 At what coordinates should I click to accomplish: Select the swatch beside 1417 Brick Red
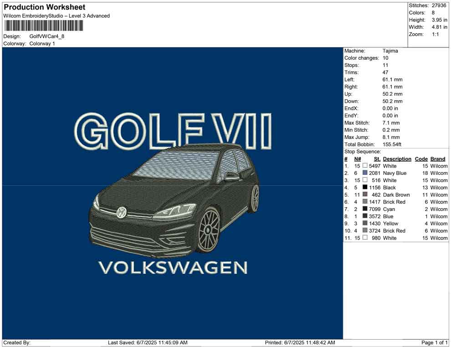click(365, 202)
